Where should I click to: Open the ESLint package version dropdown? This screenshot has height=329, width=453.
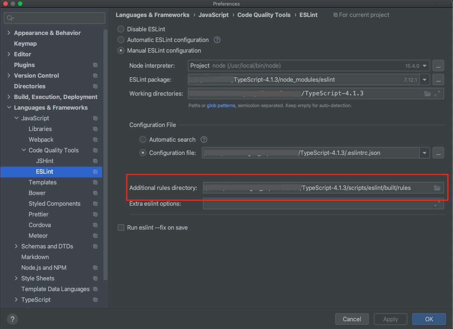tap(425, 79)
